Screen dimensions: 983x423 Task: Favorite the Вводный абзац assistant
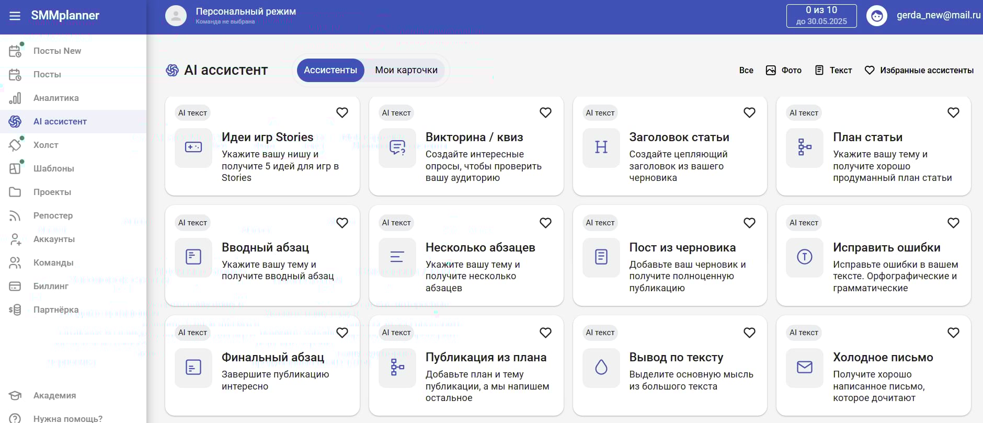click(x=342, y=223)
